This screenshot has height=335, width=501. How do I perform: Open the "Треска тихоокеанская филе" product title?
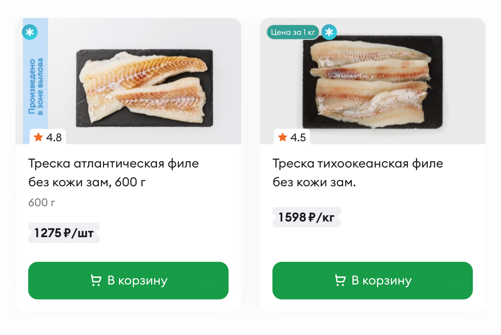(358, 163)
